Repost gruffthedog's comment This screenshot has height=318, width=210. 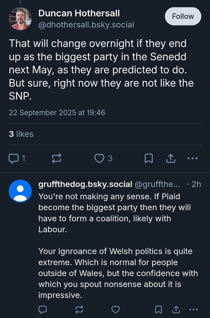click(x=80, y=309)
